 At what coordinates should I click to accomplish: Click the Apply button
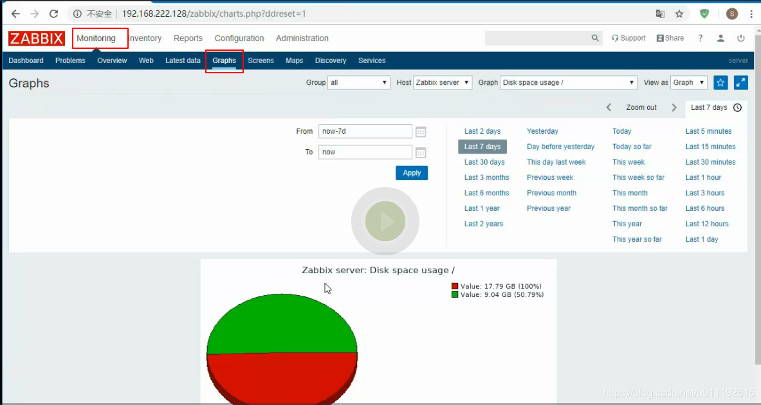click(x=412, y=173)
